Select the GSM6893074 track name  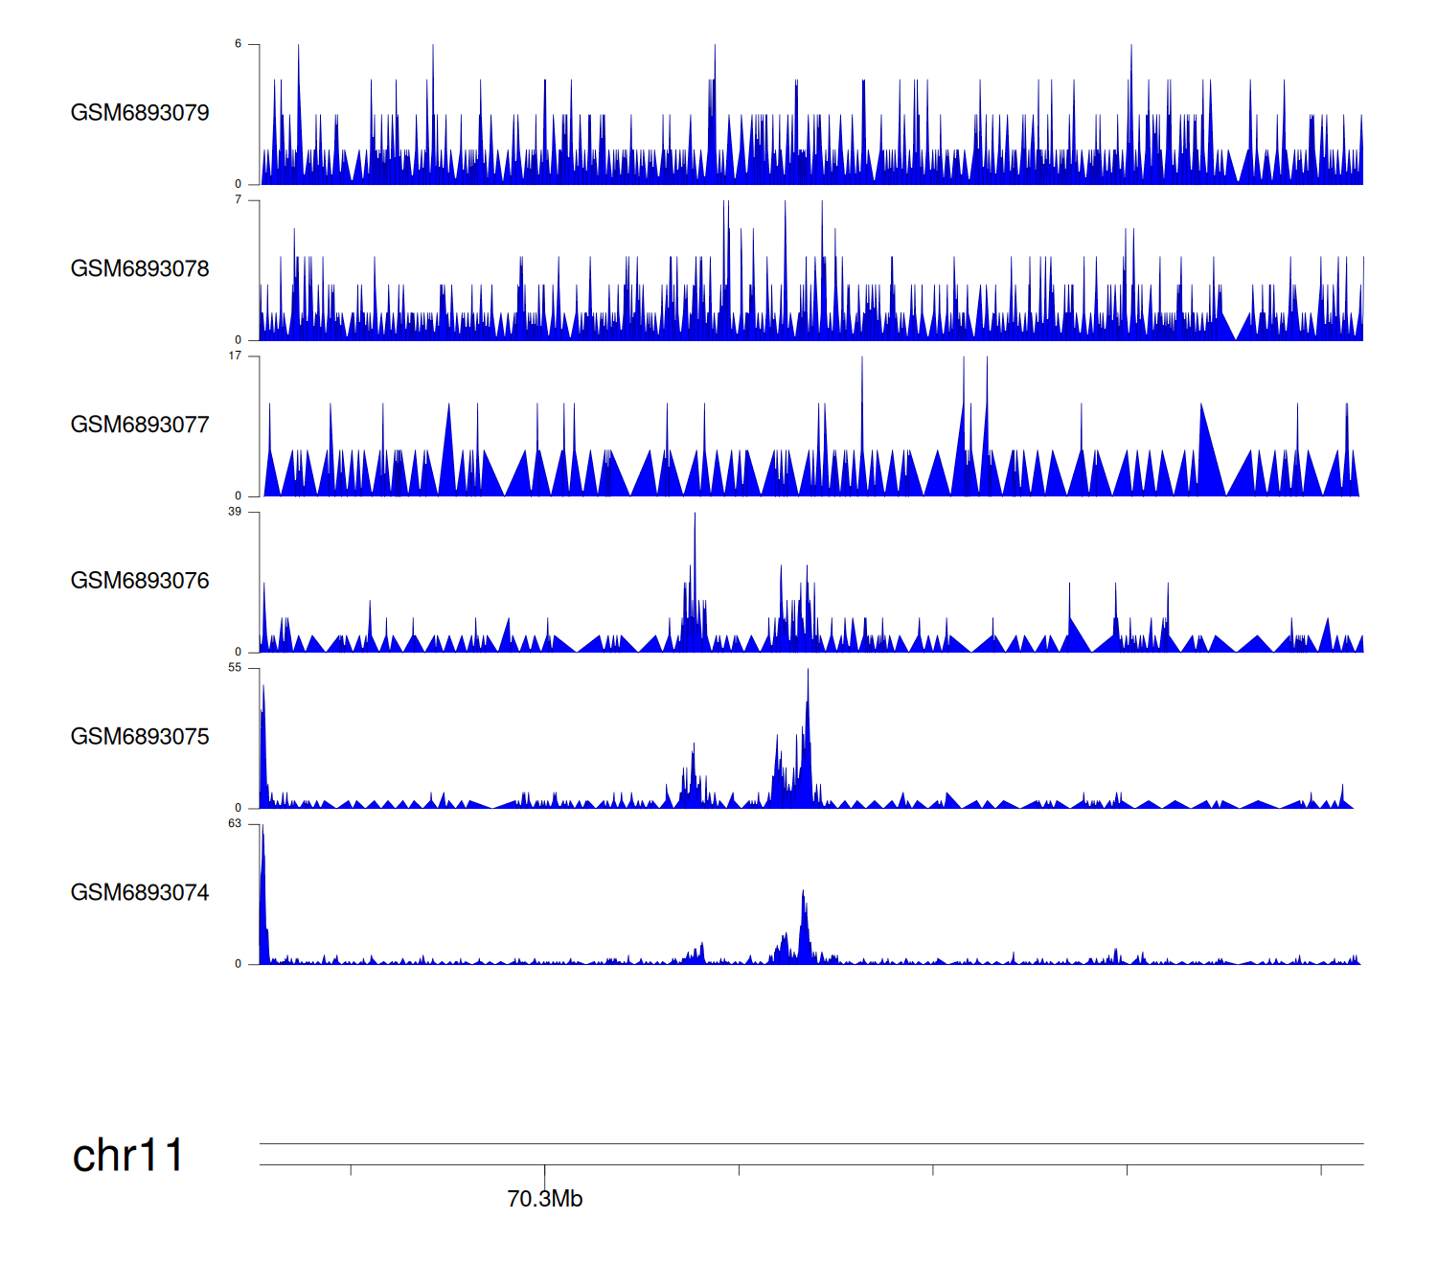point(140,893)
